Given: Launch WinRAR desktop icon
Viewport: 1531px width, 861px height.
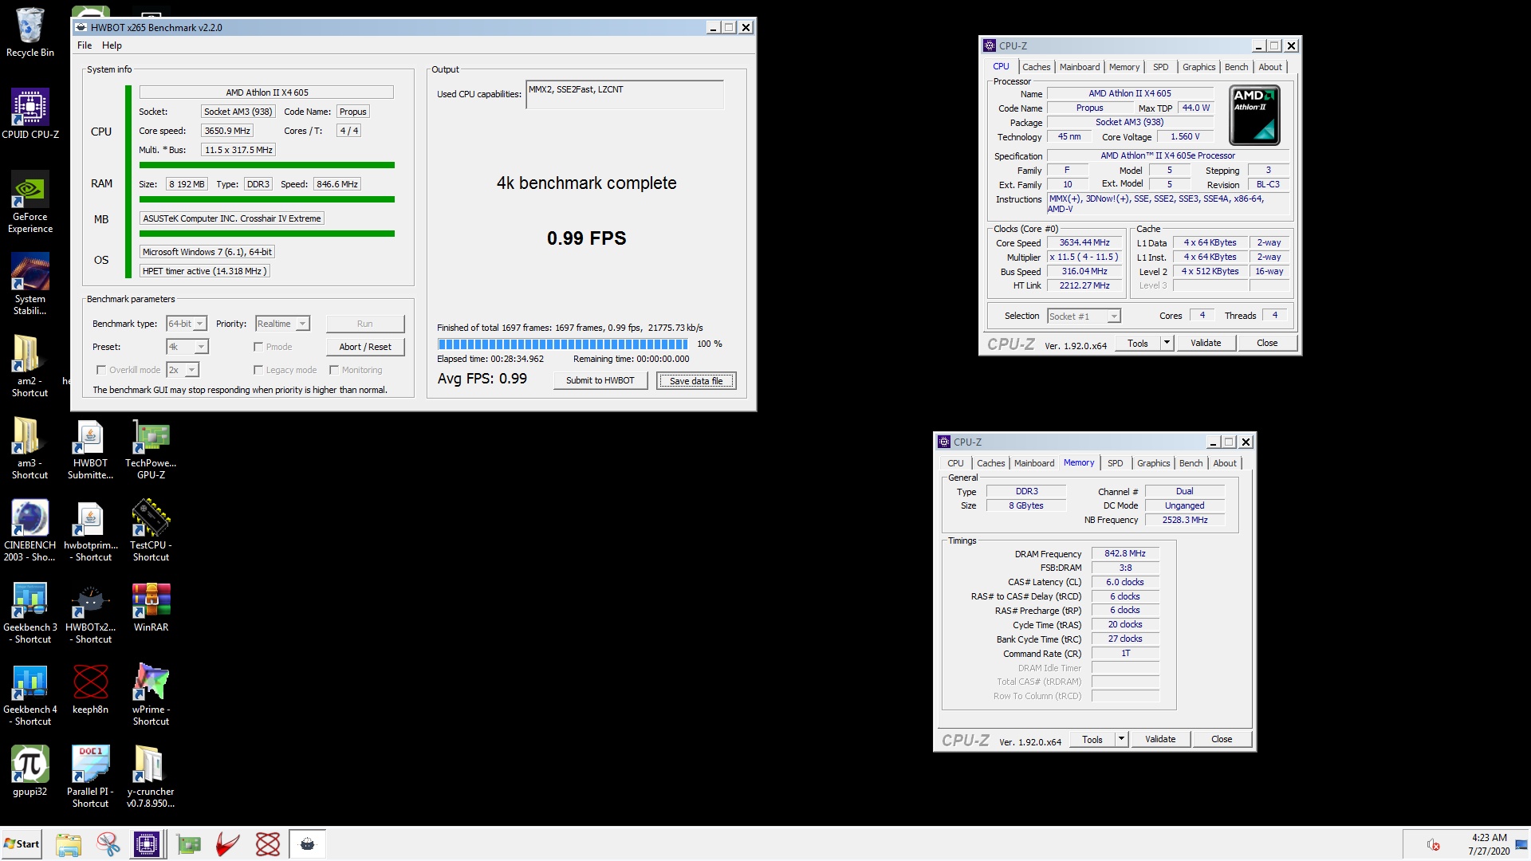Looking at the screenshot, I should tap(151, 607).
